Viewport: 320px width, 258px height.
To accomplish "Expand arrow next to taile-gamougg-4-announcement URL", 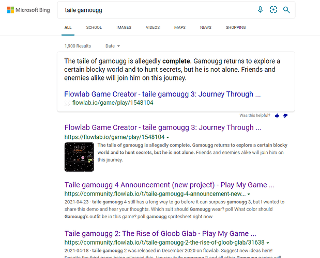I will pyautogui.click(x=249, y=194).
